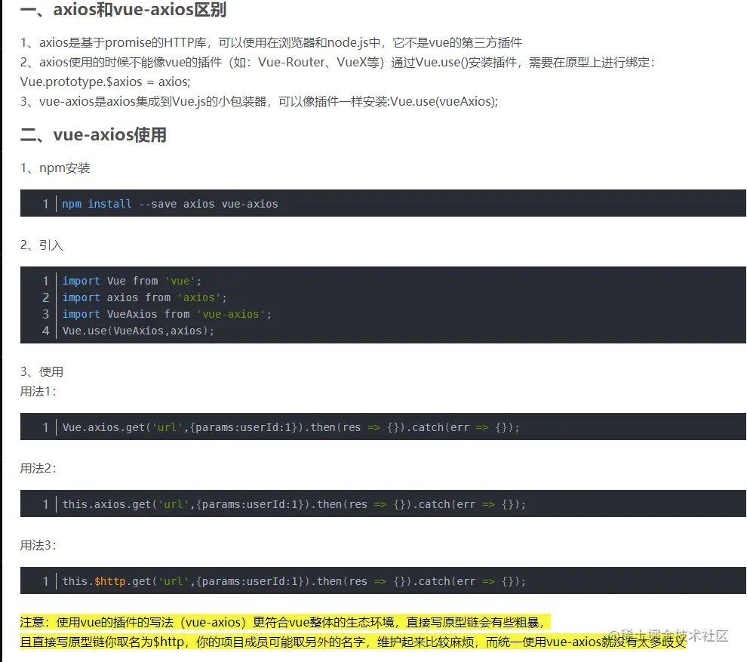Image resolution: width=747 pixels, height=662 pixels.
Task: Click text "2、引入"
Action: tap(41, 245)
